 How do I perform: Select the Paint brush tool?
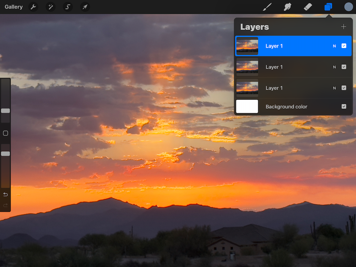tap(267, 7)
